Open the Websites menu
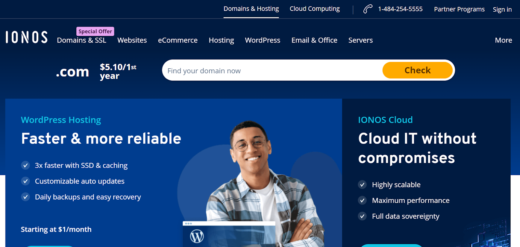This screenshot has width=520, height=247. (x=132, y=40)
